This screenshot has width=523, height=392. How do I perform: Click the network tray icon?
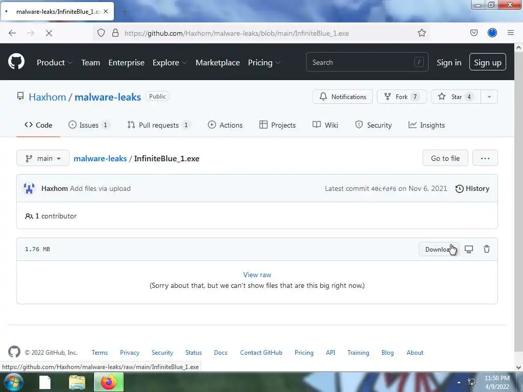471,382
